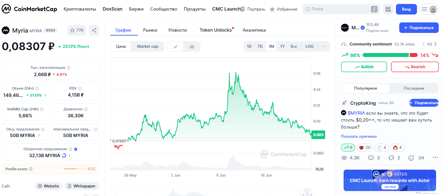Open Криптовалюты navigation menu
442x196 pixels.
pos(80,9)
